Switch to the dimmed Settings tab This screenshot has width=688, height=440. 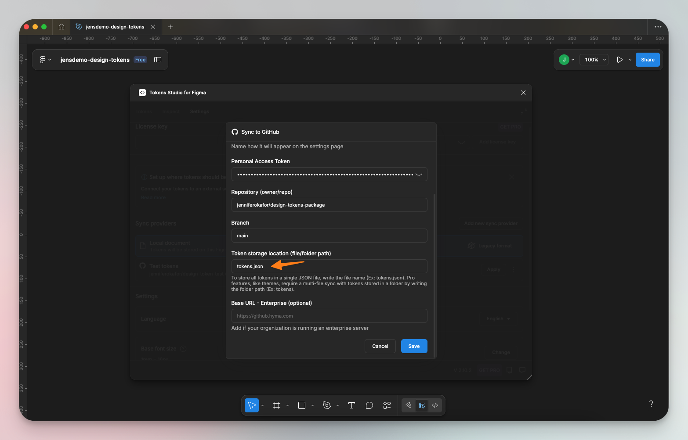click(x=199, y=111)
